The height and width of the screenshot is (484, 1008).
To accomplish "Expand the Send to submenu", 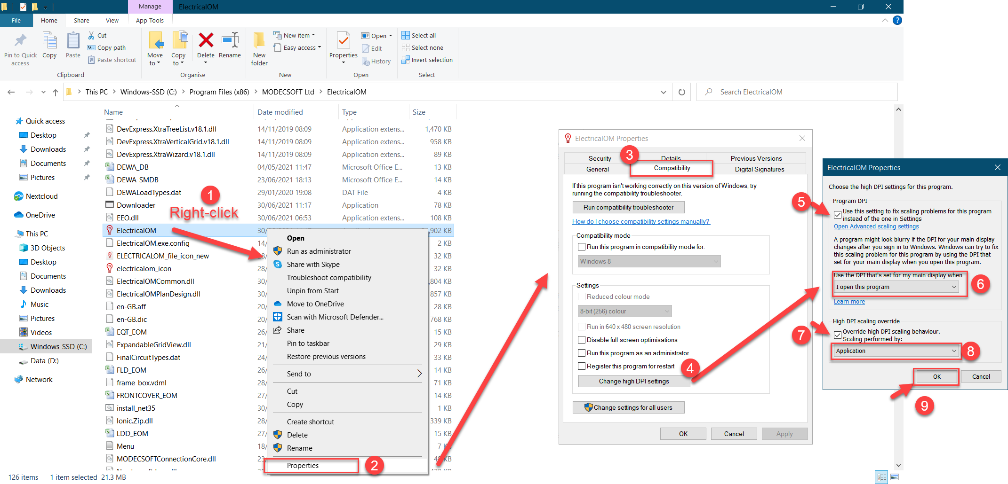I will [x=347, y=374].
